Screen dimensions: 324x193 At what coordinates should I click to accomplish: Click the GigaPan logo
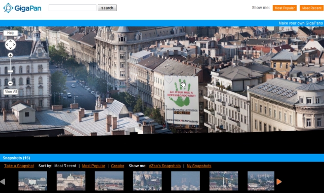click(22, 8)
